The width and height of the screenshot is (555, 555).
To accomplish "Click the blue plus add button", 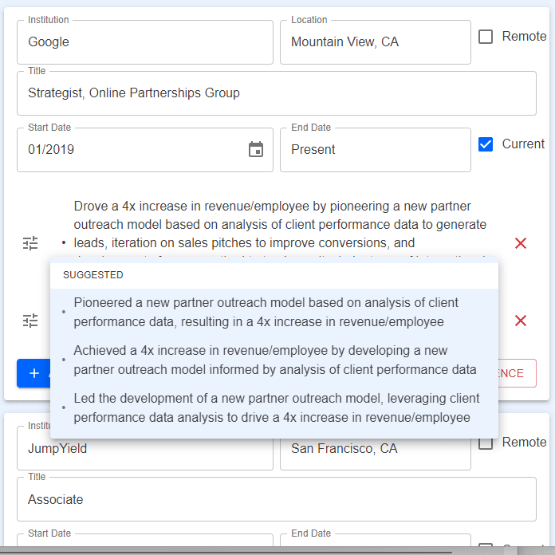I will (33, 373).
